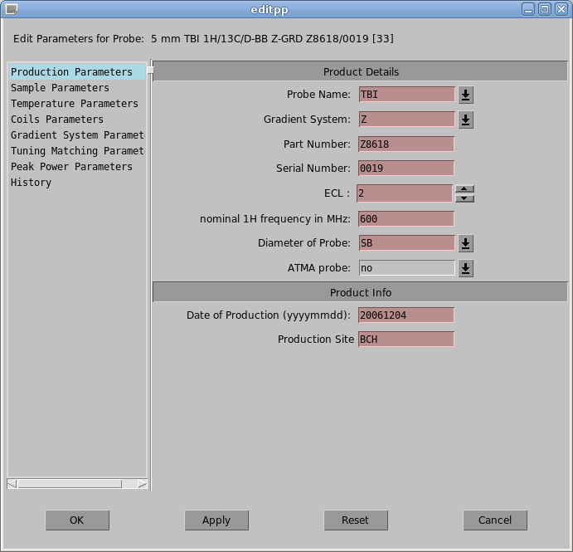The height and width of the screenshot is (552, 573).
Task: Cancel the probe editing dialog
Action: pos(495,520)
